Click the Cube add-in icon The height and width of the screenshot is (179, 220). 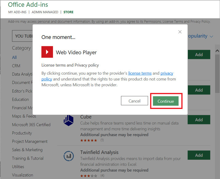point(69,121)
